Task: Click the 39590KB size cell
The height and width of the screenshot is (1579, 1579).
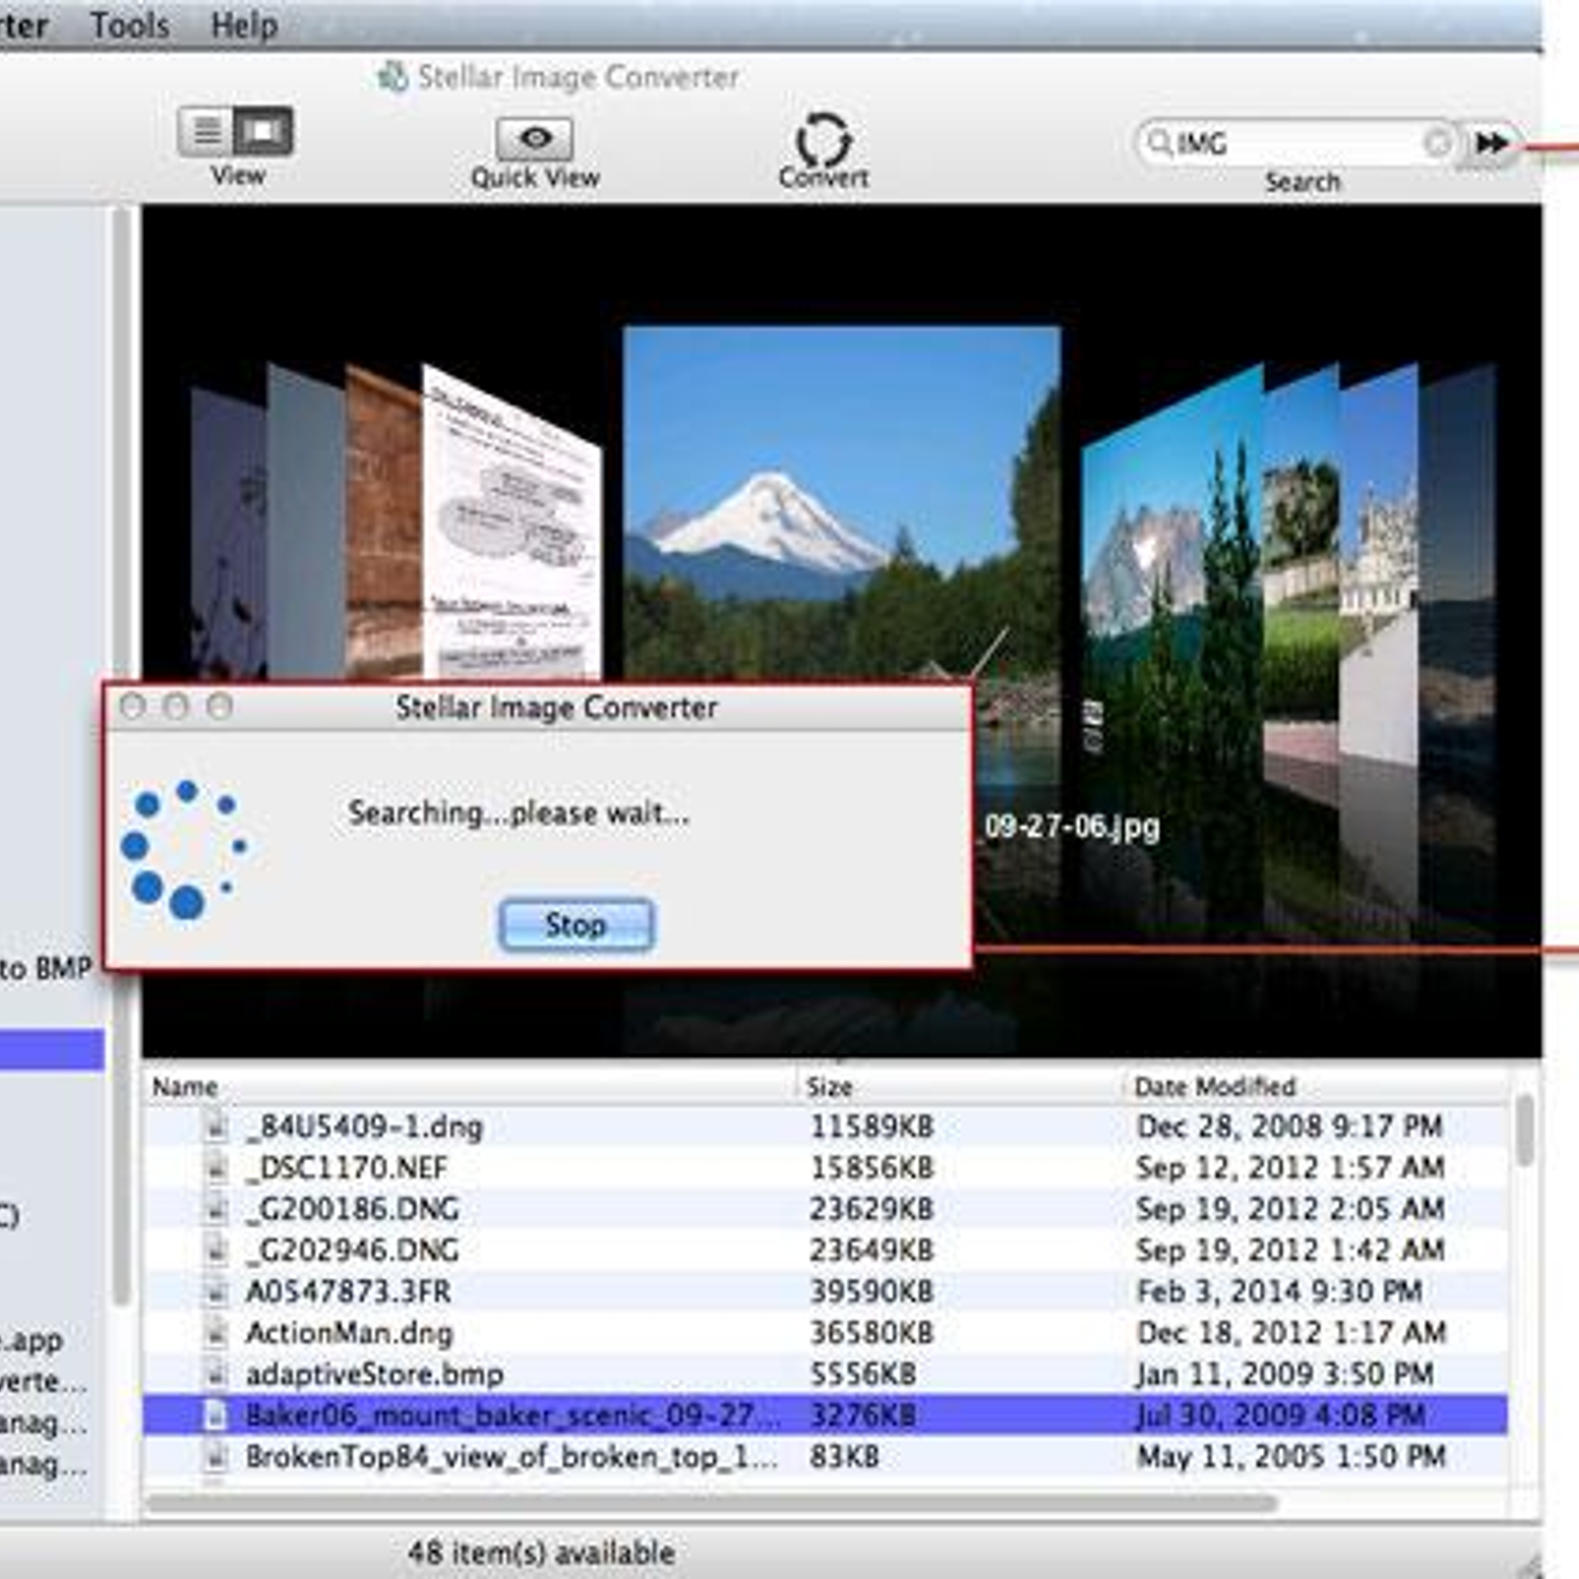Action: coord(871,1292)
